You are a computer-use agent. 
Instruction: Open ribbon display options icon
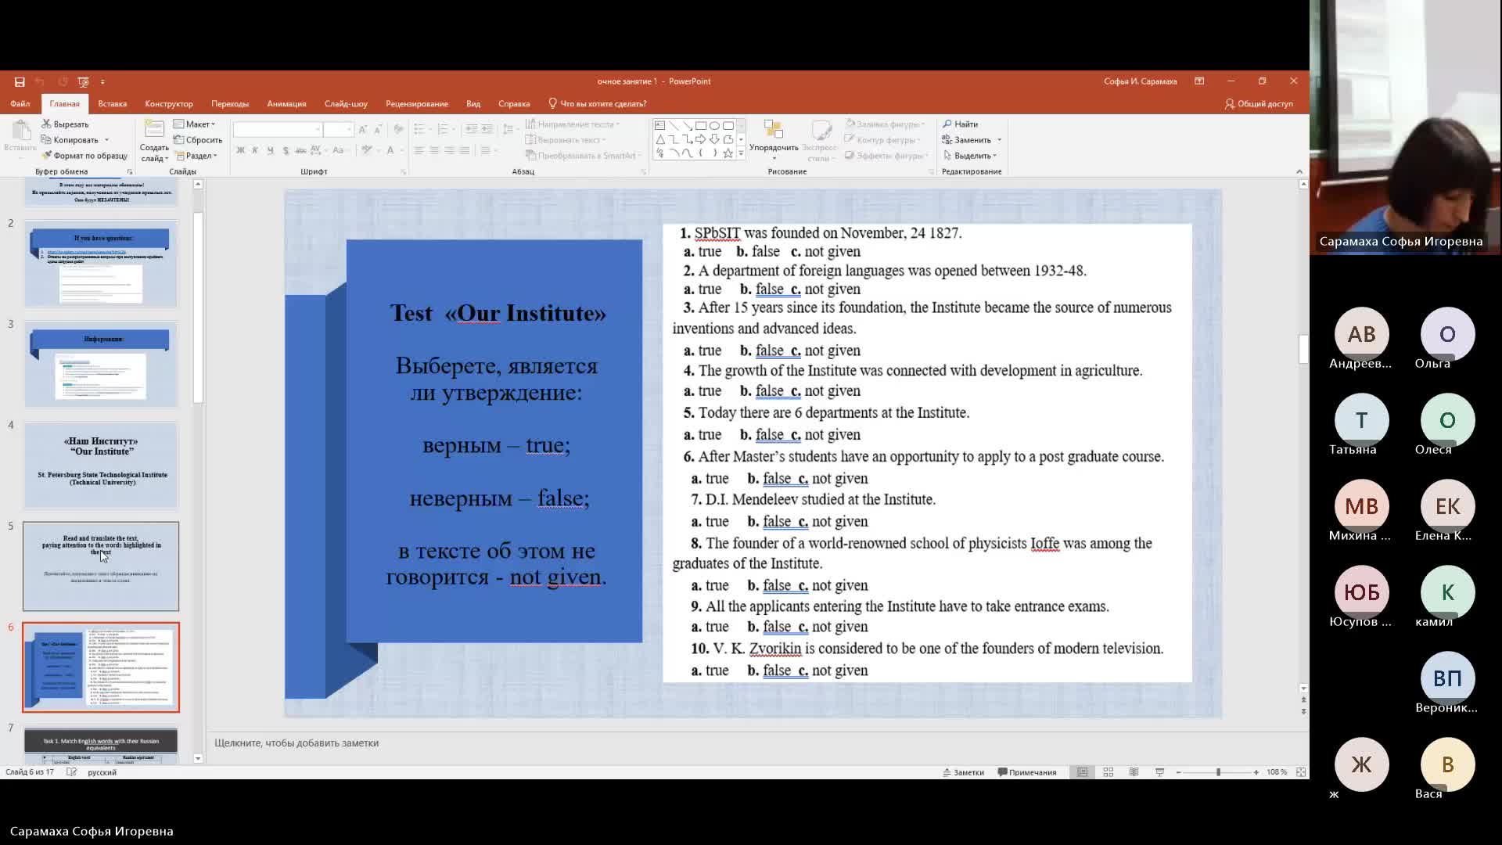[1199, 81]
